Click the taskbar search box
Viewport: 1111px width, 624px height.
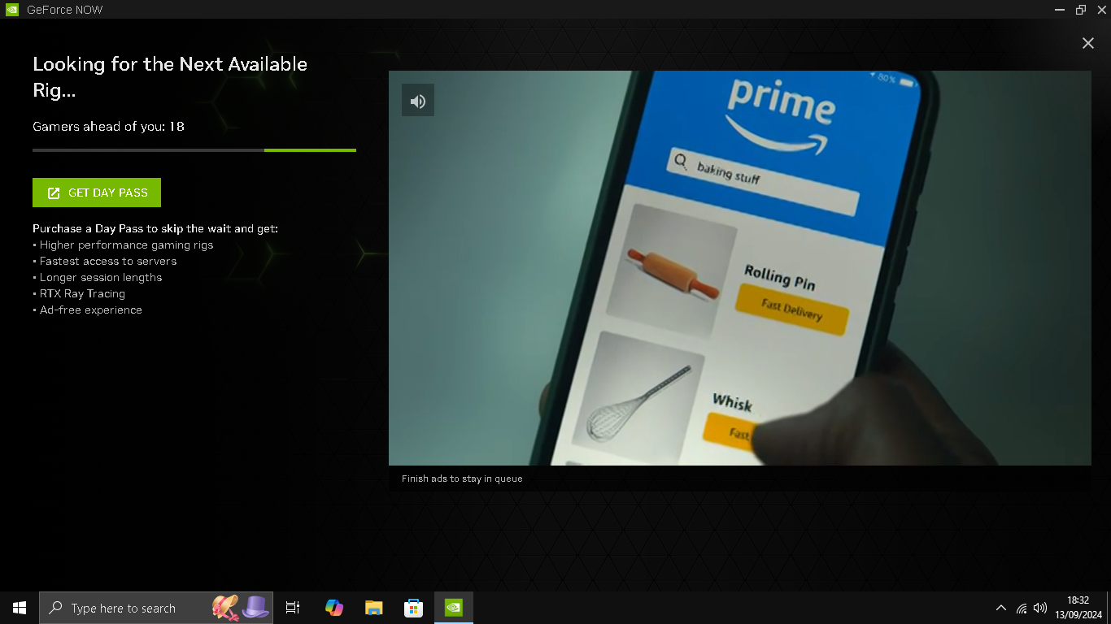(x=156, y=608)
